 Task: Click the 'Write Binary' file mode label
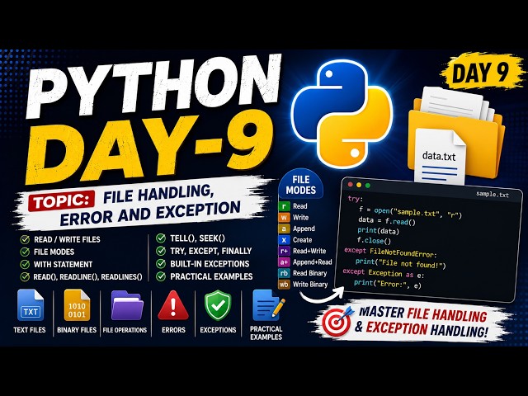pyautogui.click(x=310, y=284)
